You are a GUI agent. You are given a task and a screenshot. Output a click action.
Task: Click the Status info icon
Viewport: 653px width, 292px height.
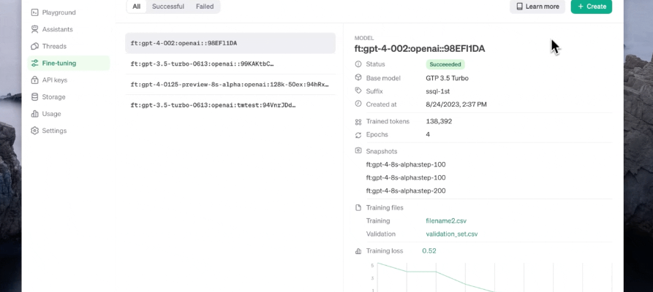click(x=358, y=64)
